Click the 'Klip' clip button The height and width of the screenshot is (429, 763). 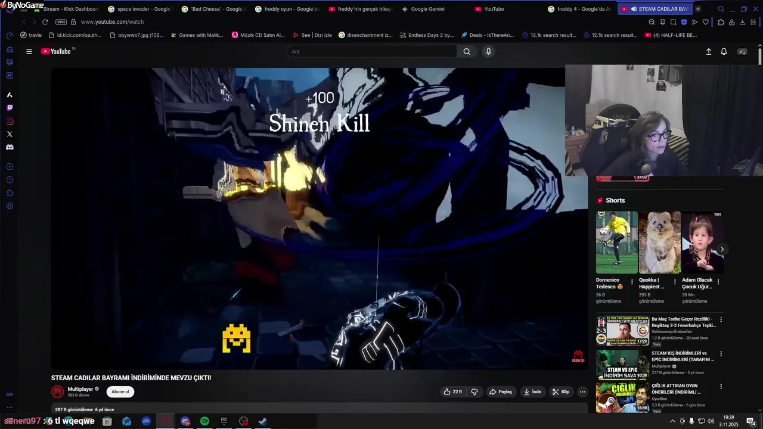tap(561, 391)
